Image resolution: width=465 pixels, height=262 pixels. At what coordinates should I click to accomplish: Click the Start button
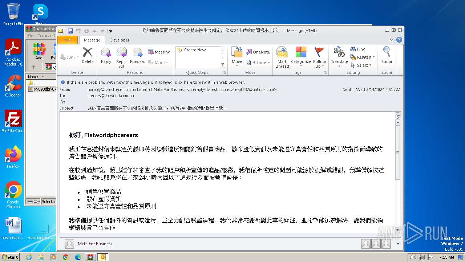pos(10,257)
